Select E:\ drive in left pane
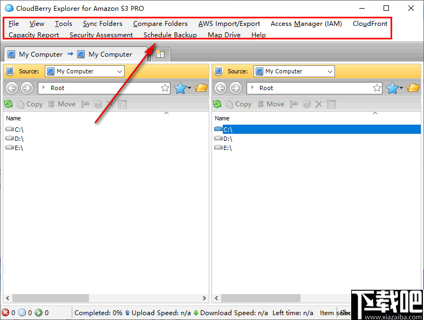This screenshot has width=424, height=320. 15,148
